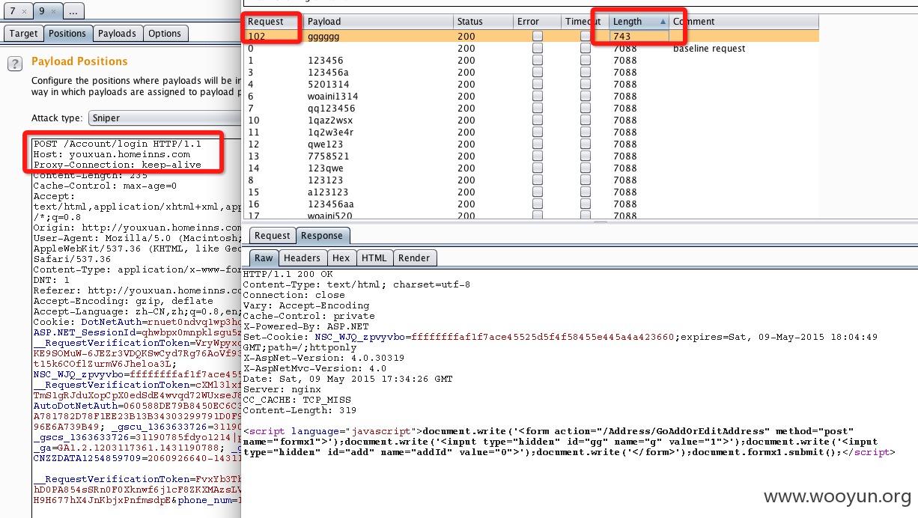This screenshot has height=518, width=918.
Task: Click the payload cell "1qaz2wsx"
Action: tap(329, 120)
